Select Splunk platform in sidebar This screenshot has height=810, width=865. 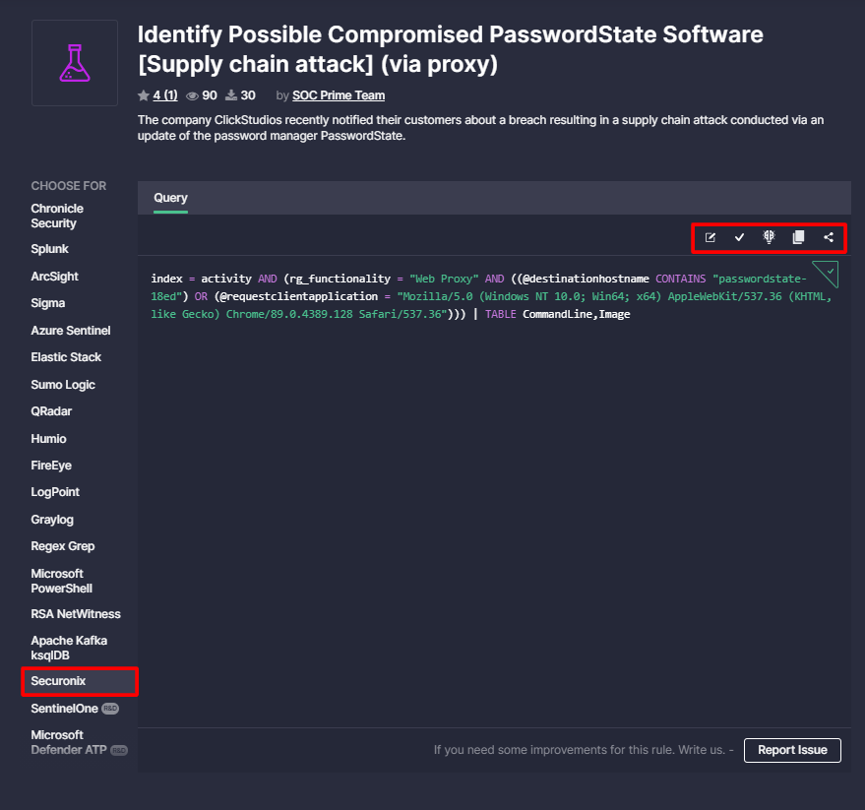tap(49, 249)
